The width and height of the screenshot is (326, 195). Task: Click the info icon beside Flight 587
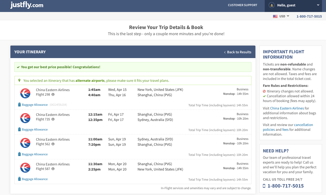point(53,169)
